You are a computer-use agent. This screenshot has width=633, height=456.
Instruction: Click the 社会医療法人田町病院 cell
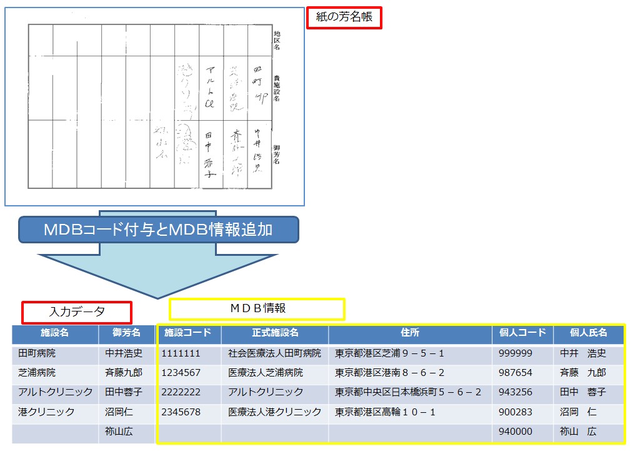(274, 353)
